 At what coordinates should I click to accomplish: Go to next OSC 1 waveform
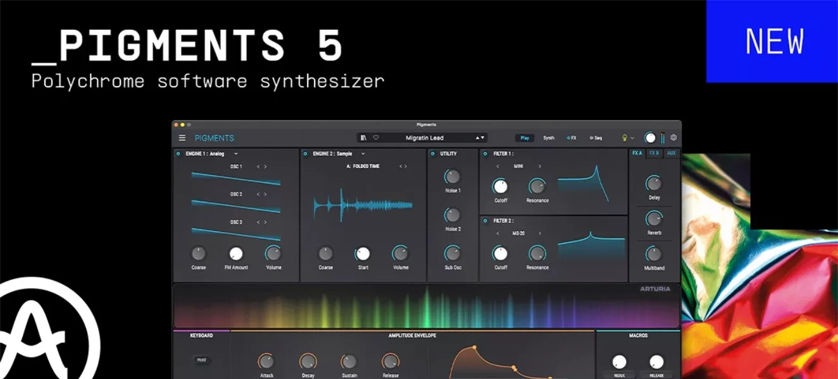pyautogui.click(x=265, y=167)
